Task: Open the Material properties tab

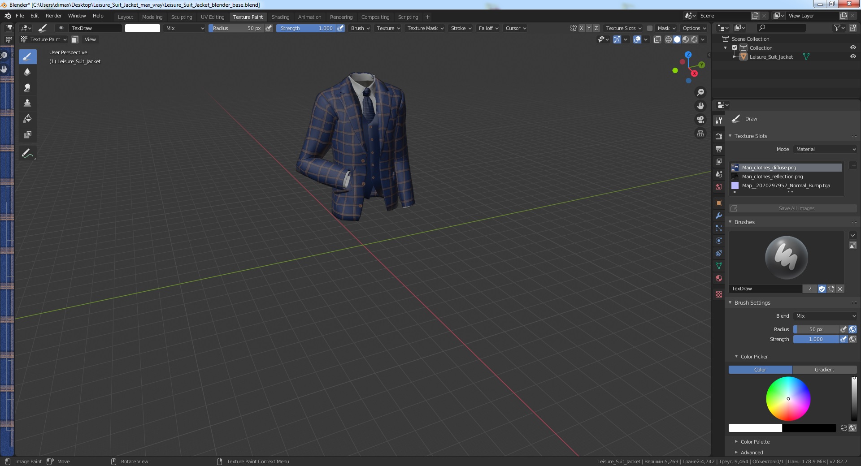Action: (719, 278)
